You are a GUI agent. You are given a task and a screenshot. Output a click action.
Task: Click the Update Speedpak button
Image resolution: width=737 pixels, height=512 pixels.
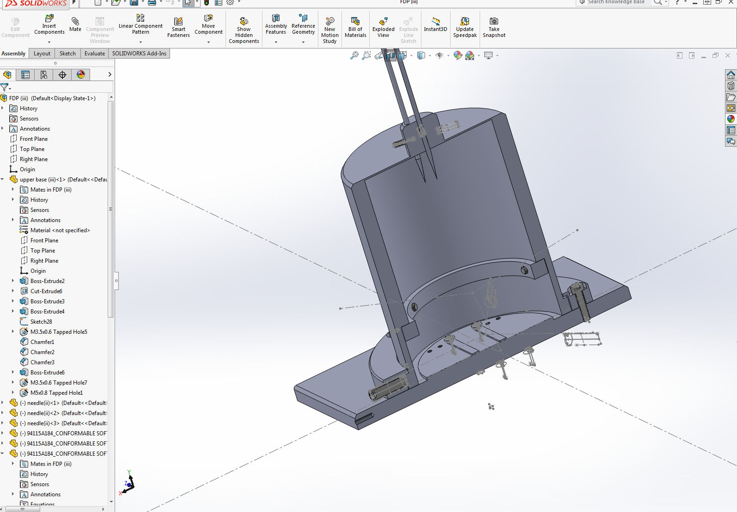(x=465, y=27)
